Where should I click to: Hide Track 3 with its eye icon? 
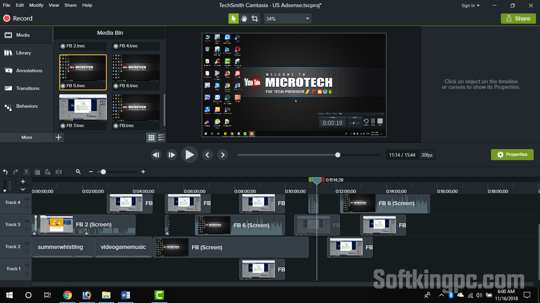point(27,221)
